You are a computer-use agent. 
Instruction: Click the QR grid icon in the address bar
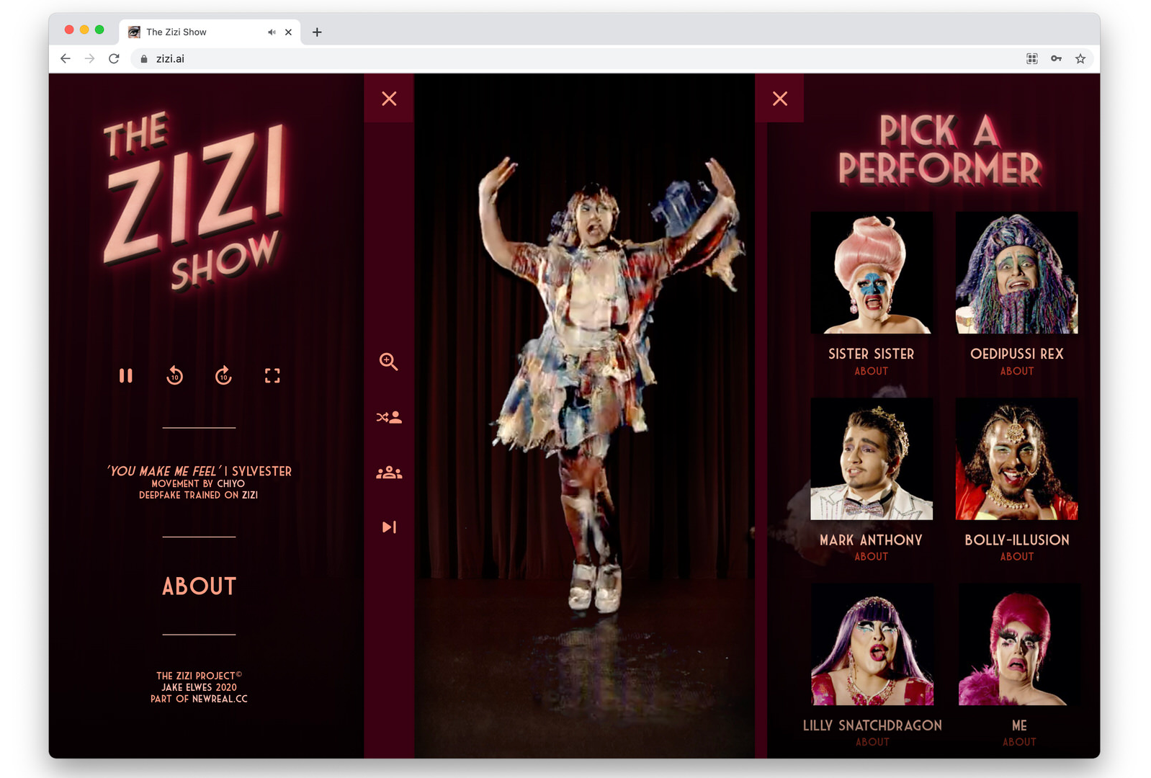click(1032, 58)
